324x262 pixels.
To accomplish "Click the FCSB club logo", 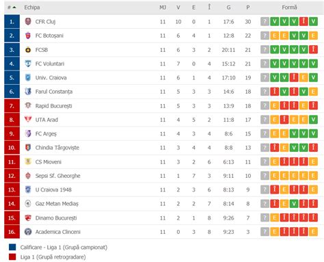I will (28, 50).
